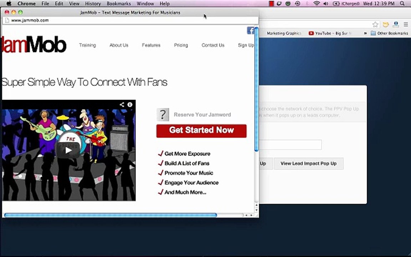Image resolution: width=411 pixels, height=257 pixels.
Task: Open the Sign Up nav link
Action: coord(246,45)
